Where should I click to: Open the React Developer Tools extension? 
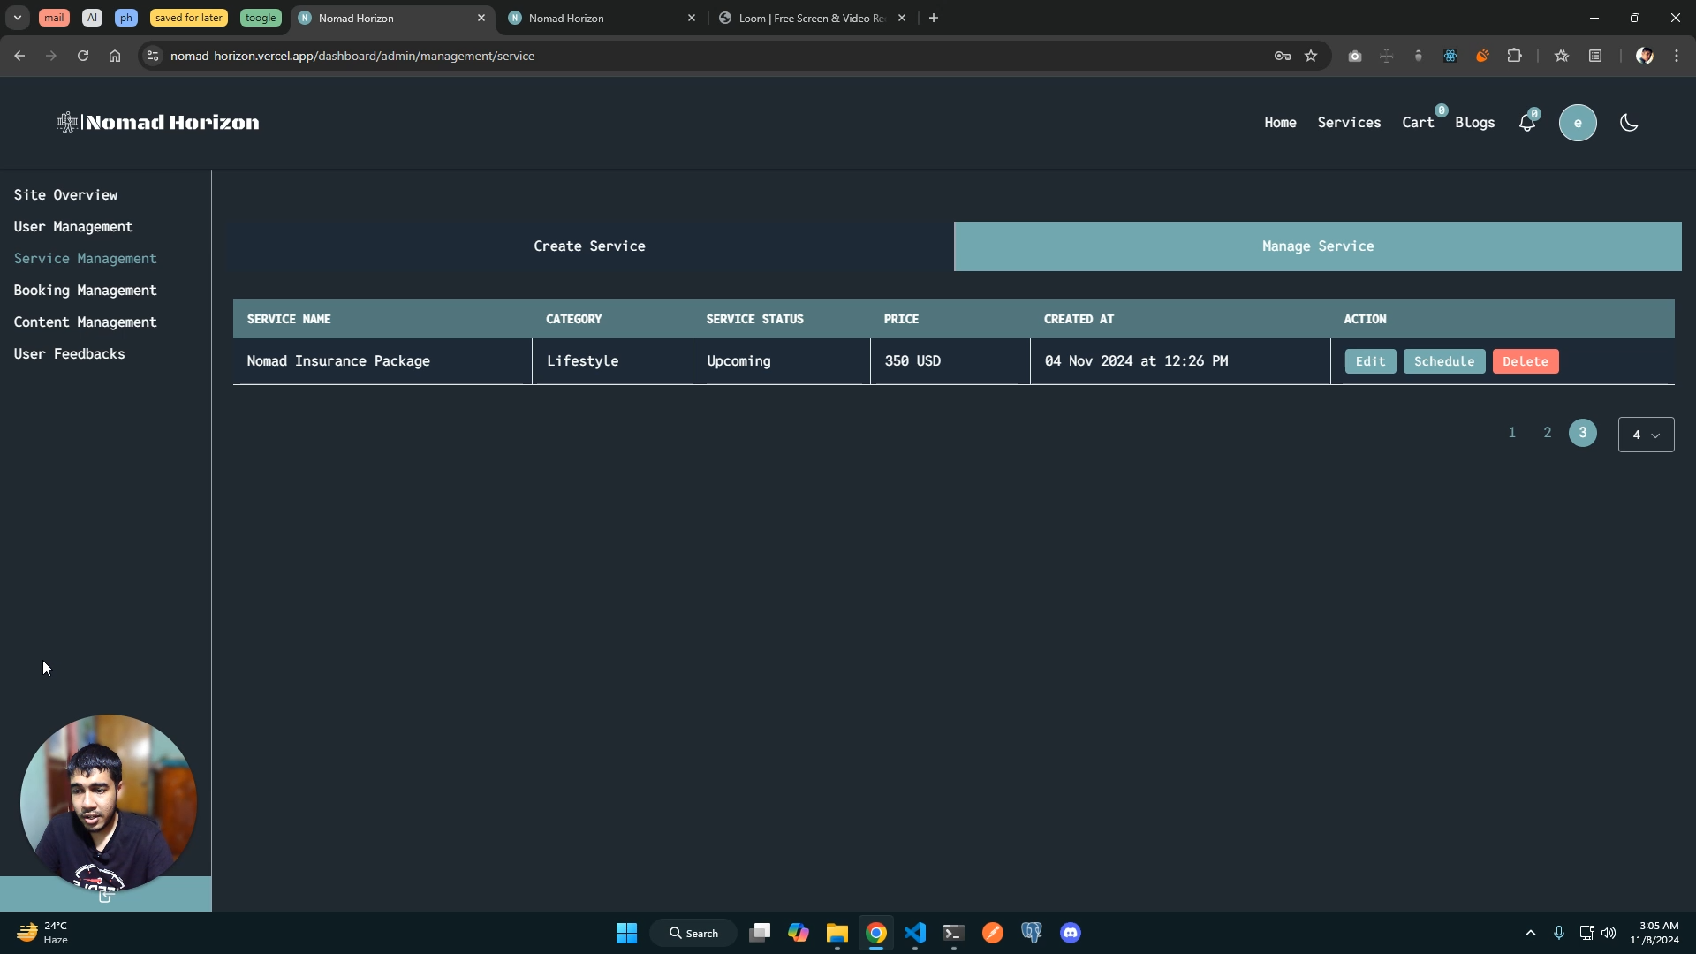click(x=1450, y=56)
